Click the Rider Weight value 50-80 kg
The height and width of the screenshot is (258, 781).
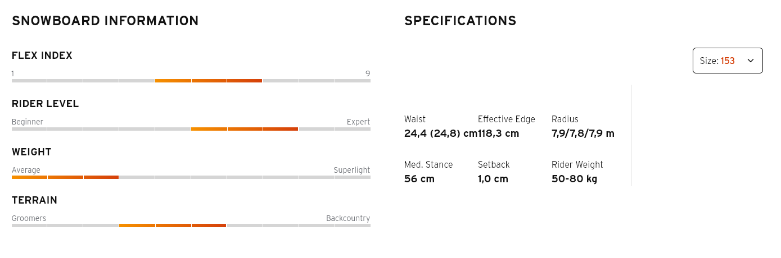(x=574, y=179)
